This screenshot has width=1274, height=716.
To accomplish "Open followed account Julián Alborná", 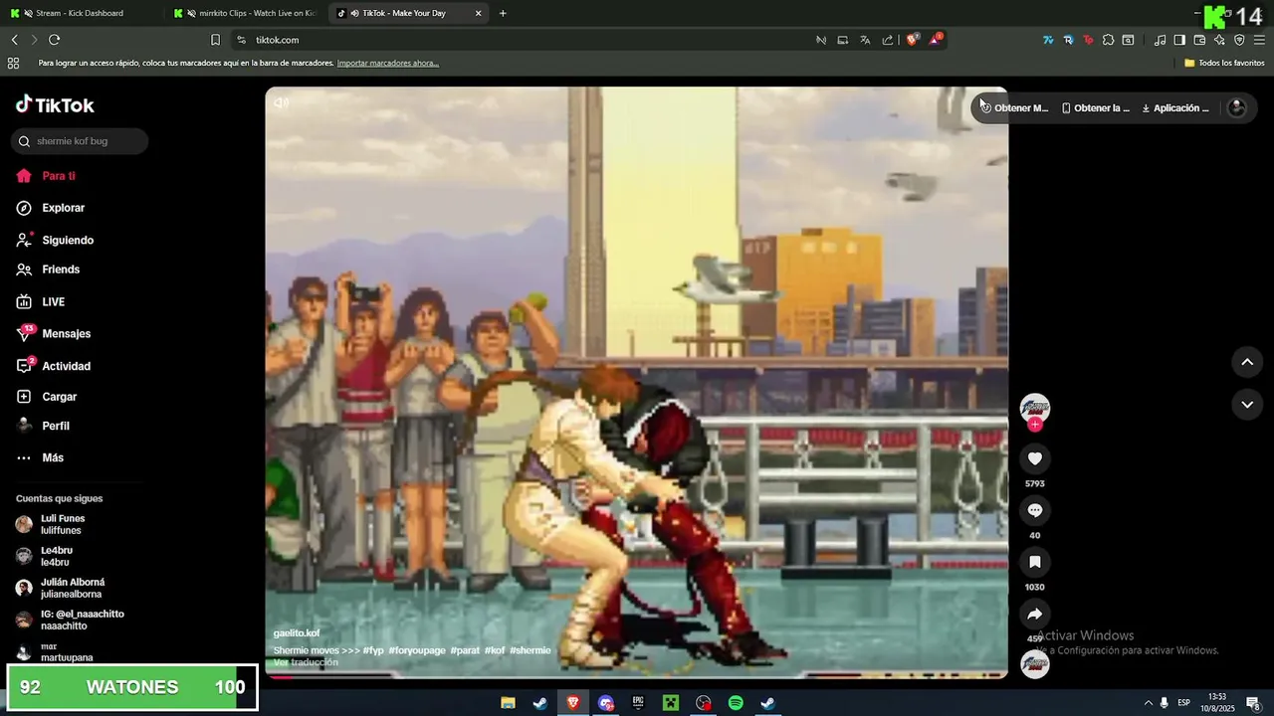I will [x=60, y=588].
